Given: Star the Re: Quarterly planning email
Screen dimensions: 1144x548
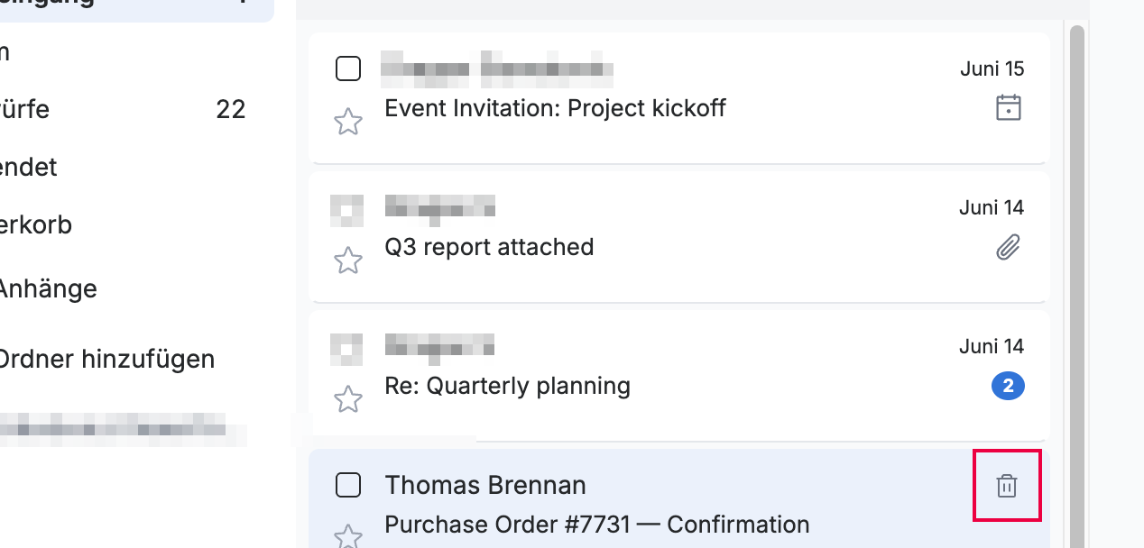Looking at the screenshot, I should point(348,399).
